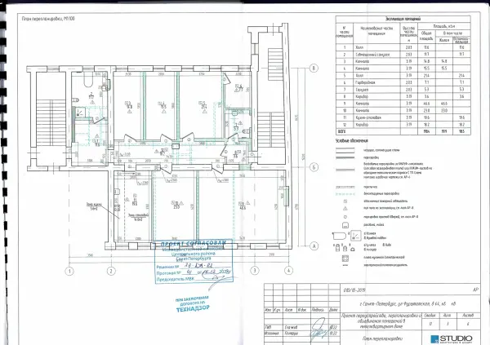Click the 'Дата' header in the revision table

tap(334, 310)
